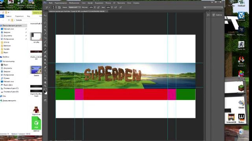The width and height of the screenshot is (252, 141).
Task: Open the workspace switcher dropdown
Action: tap(213, 7)
